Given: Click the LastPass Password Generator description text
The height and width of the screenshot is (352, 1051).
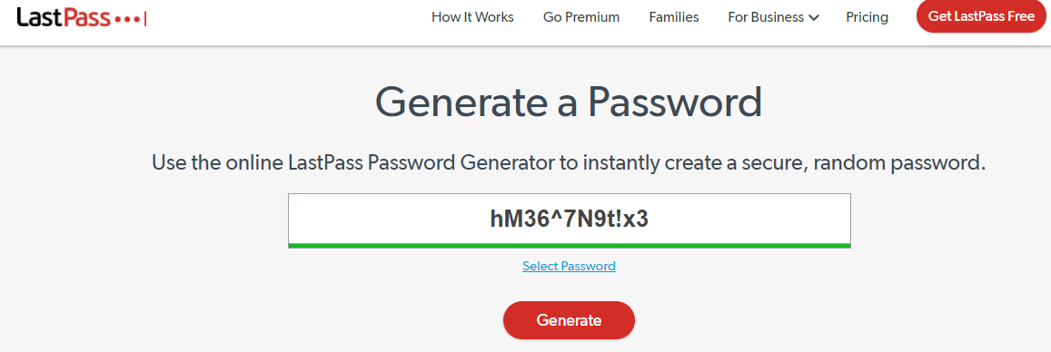Looking at the screenshot, I should (569, 162).
